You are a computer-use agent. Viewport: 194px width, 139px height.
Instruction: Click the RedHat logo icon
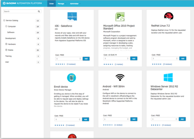coord(169,16)
